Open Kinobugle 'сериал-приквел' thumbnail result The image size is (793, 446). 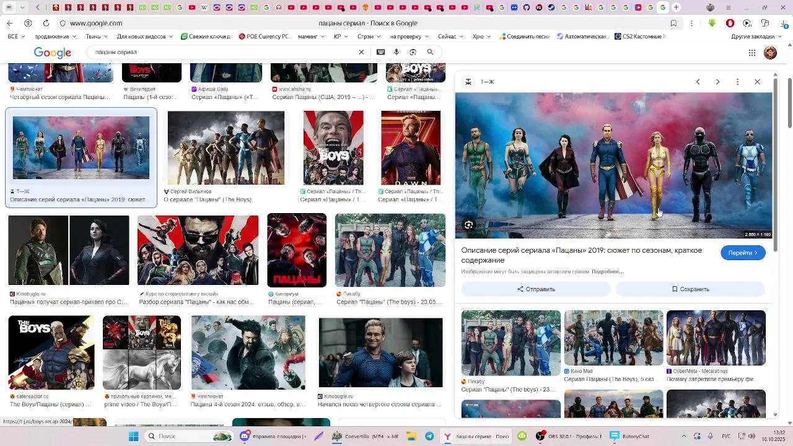tap(69, 250)
